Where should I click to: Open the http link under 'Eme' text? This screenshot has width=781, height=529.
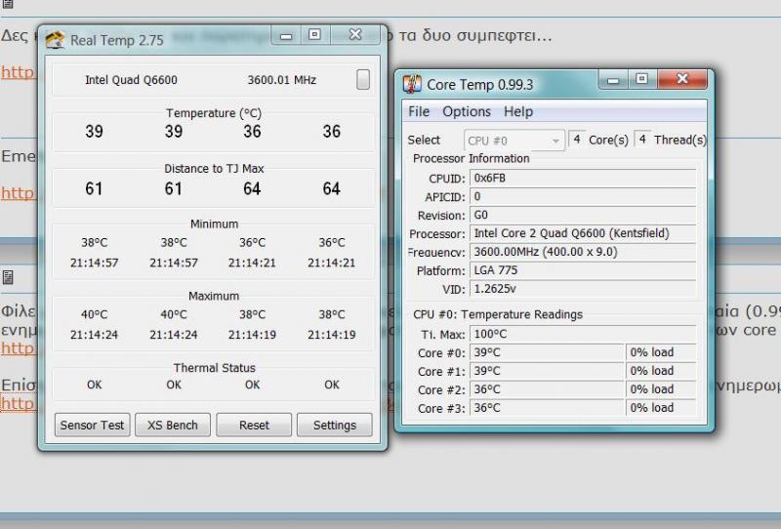click(x=18, y=193)
